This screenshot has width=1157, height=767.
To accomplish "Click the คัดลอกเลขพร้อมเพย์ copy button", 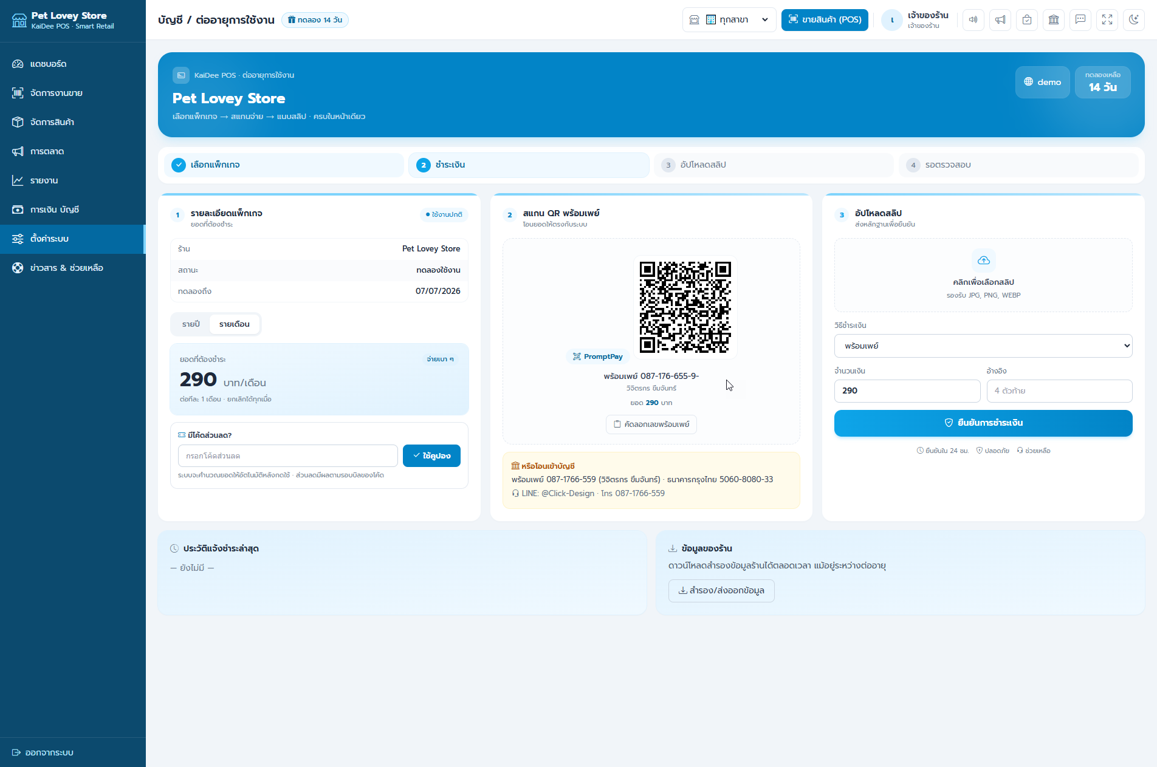I will 651,424.
